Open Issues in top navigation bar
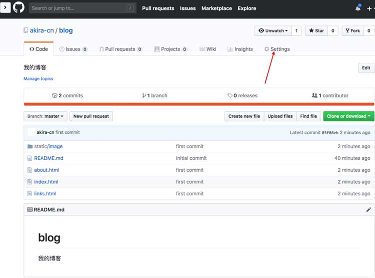This screenshot has width=375, height=278. (187, 8)
